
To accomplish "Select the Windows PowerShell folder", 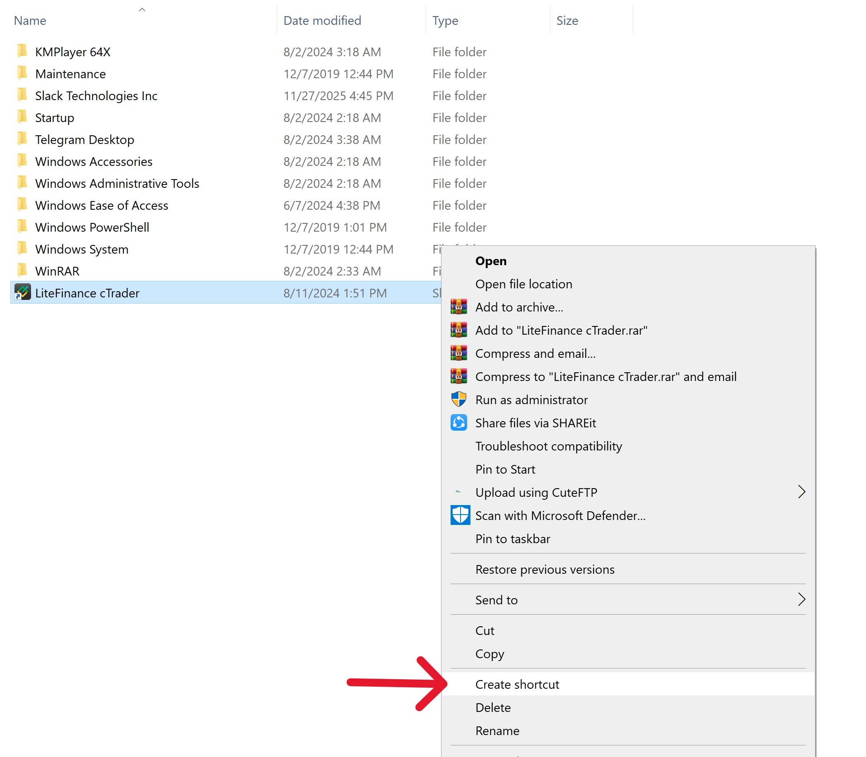I will [x=92, y=227].
